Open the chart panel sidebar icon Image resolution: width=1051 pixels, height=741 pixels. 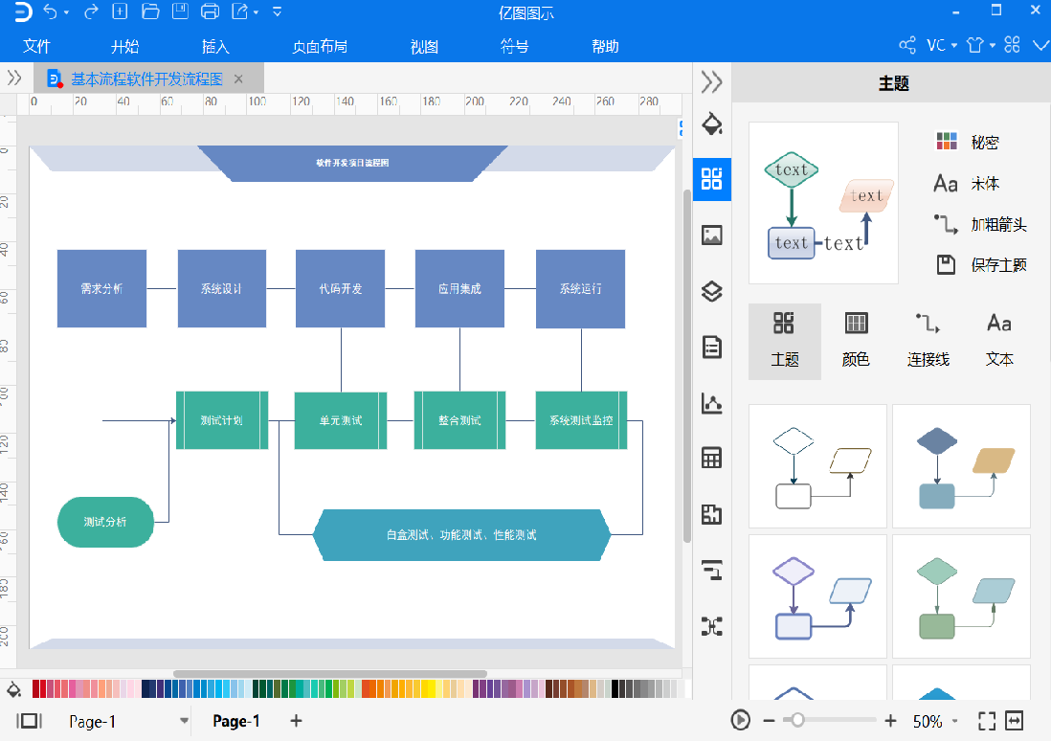[712, 403]
